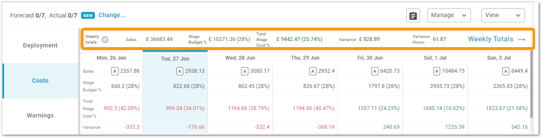The width and height of the screenshot is (542, 138).
Task: Open the Weekly Totals link
Action: 496,39
